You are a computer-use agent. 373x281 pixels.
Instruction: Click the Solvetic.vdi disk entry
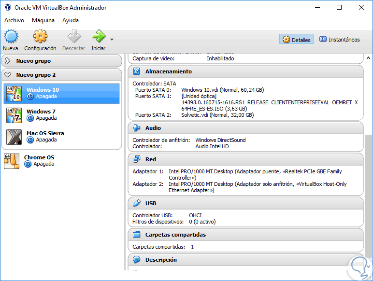coord(217,115)
